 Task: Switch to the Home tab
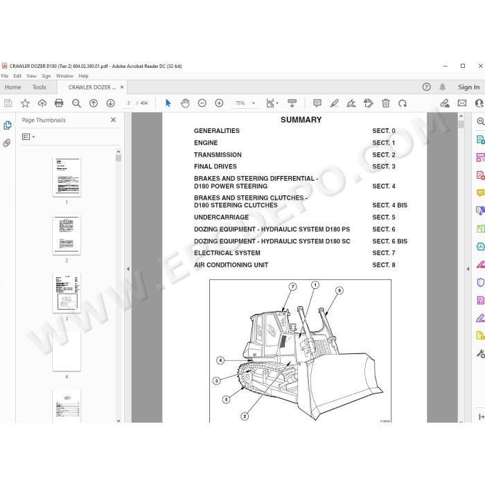[x=12, y=87]
